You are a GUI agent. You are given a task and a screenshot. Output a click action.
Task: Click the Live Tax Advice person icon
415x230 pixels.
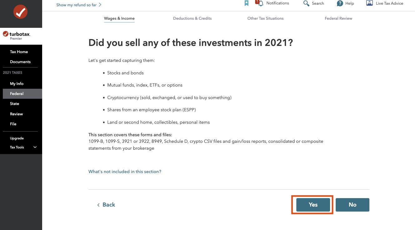(369, 3)
